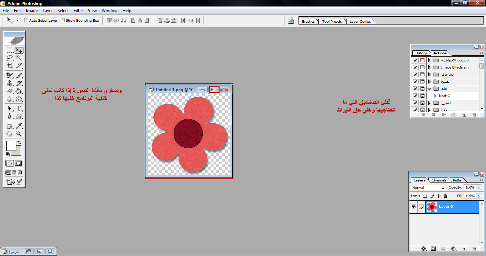This screenshot has width=486, height=256.
Task: Switch to the Channels tab
Action: click(x=439, y=180)
